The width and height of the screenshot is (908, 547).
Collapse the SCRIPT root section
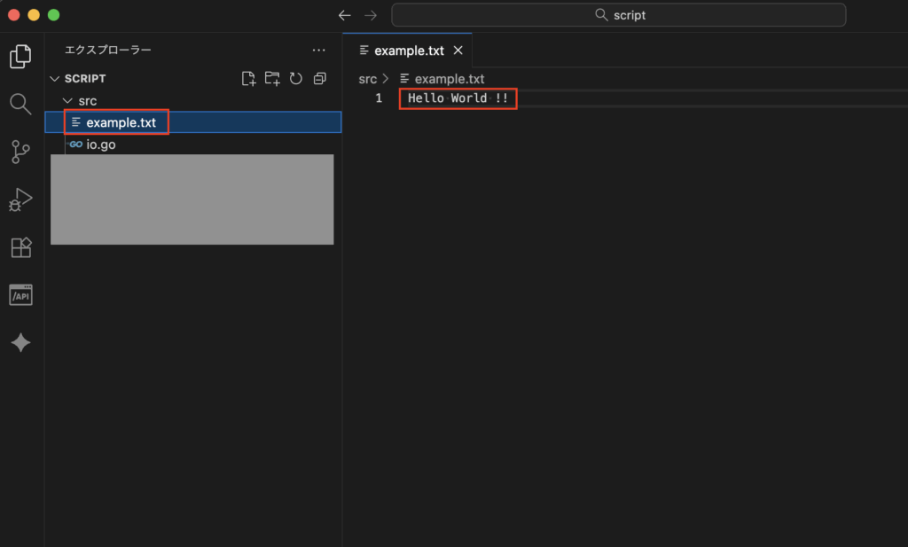(55, 79)
